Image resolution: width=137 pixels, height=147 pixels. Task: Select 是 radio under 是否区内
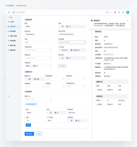pyautogui.click(x=61, y=58)
